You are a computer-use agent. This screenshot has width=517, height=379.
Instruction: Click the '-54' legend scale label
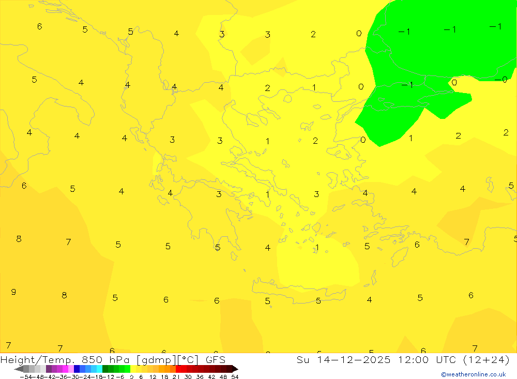click(26, 377)
